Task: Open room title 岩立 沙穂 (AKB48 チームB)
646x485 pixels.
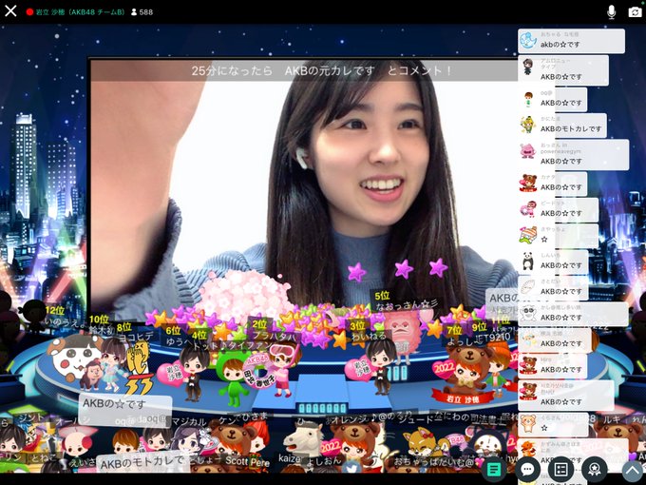Action: tap(81, 12)
